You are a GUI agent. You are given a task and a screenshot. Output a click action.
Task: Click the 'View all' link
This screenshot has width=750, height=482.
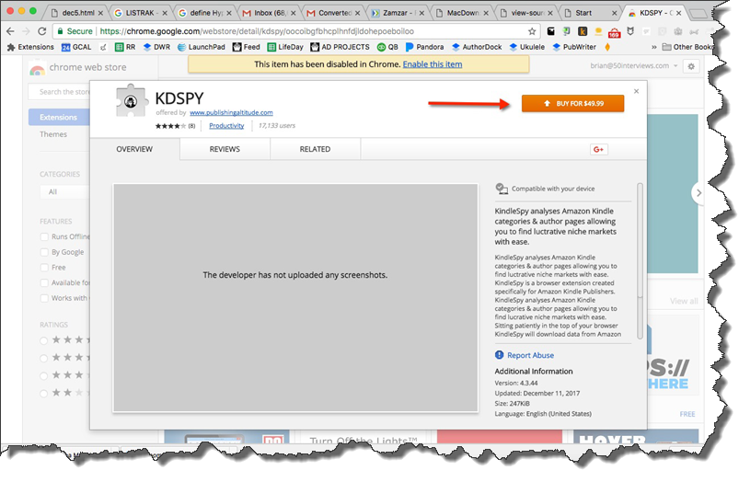(684, 301)
